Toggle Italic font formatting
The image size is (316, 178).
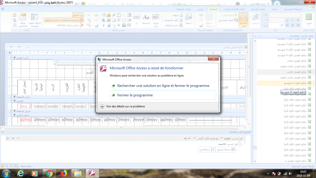point(292,20)
